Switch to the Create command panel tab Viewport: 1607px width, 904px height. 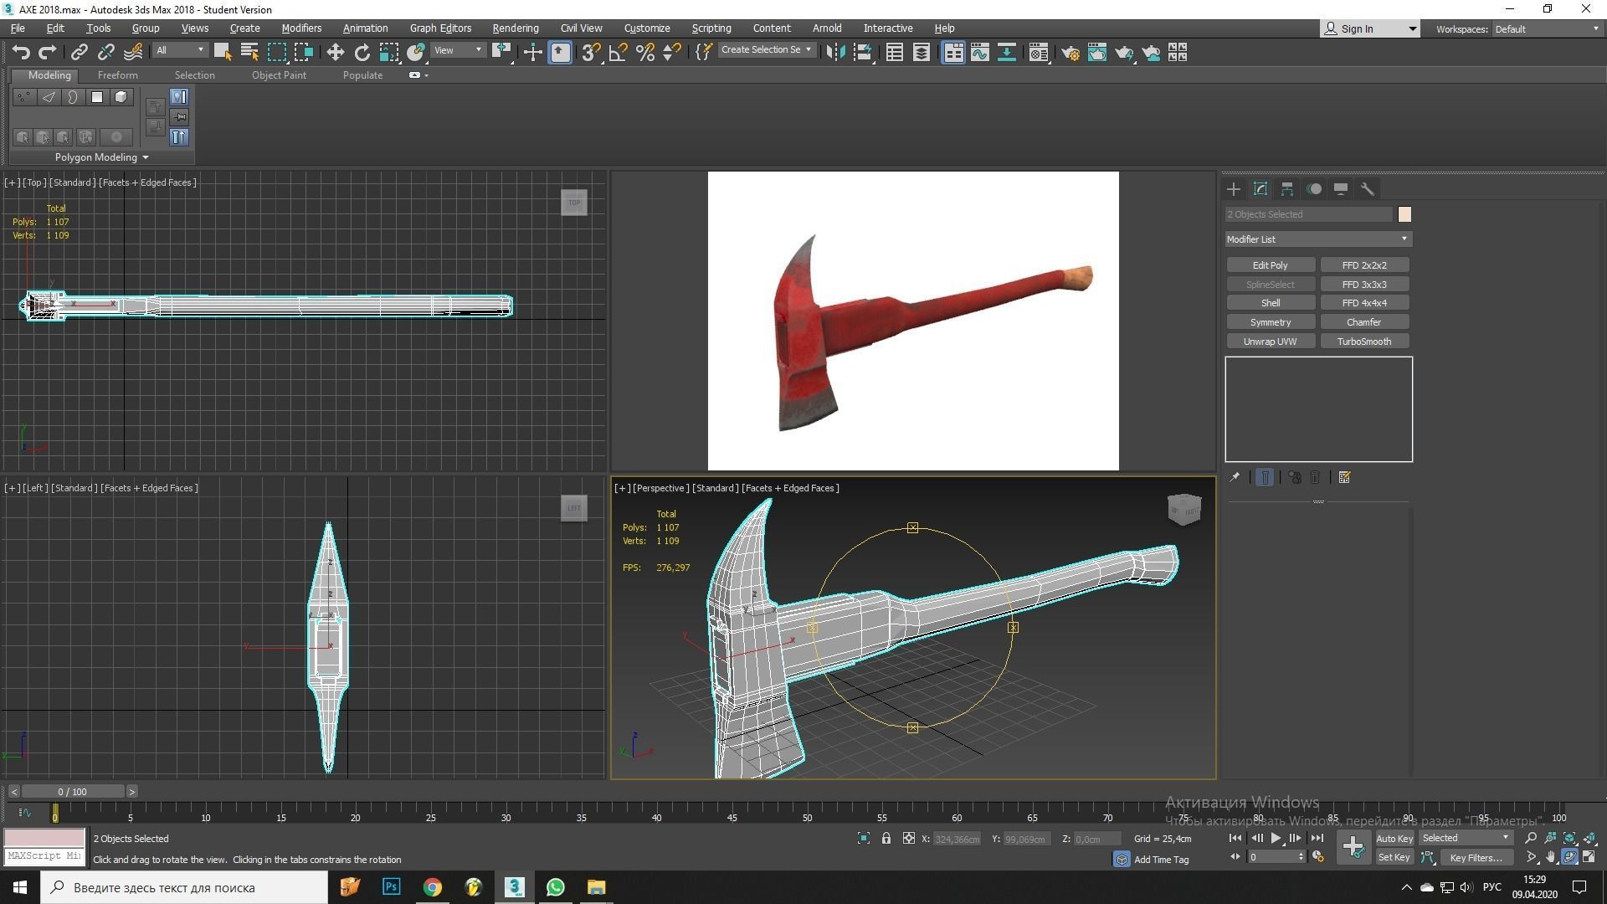coord(1233,189)
